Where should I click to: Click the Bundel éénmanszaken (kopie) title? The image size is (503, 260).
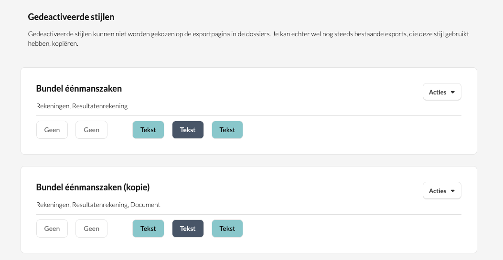[93, 187]
